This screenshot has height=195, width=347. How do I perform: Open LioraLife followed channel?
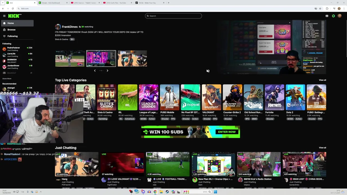pos(17,55)
